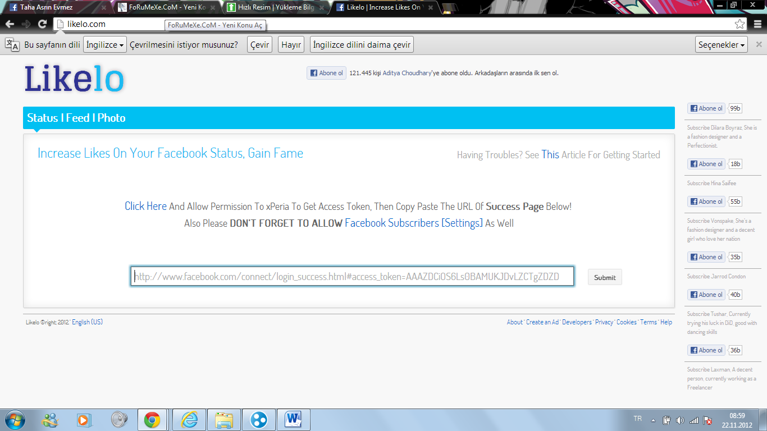Open Windows Explorer folder on the taskbar
The image size is (767, 431).
224,420
